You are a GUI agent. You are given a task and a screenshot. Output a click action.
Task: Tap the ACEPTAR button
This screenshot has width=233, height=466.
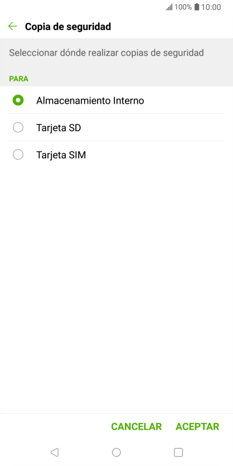click(197, 426)
